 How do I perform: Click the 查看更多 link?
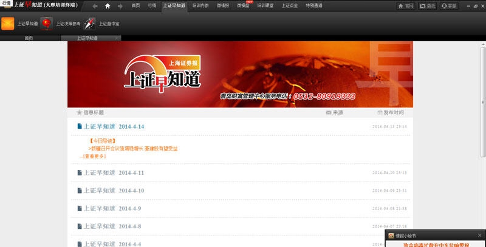click(x=93, y=157)
